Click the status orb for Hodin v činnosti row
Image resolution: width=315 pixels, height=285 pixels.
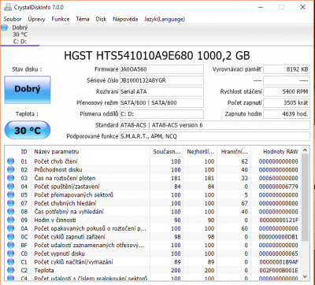coord(11,220)
